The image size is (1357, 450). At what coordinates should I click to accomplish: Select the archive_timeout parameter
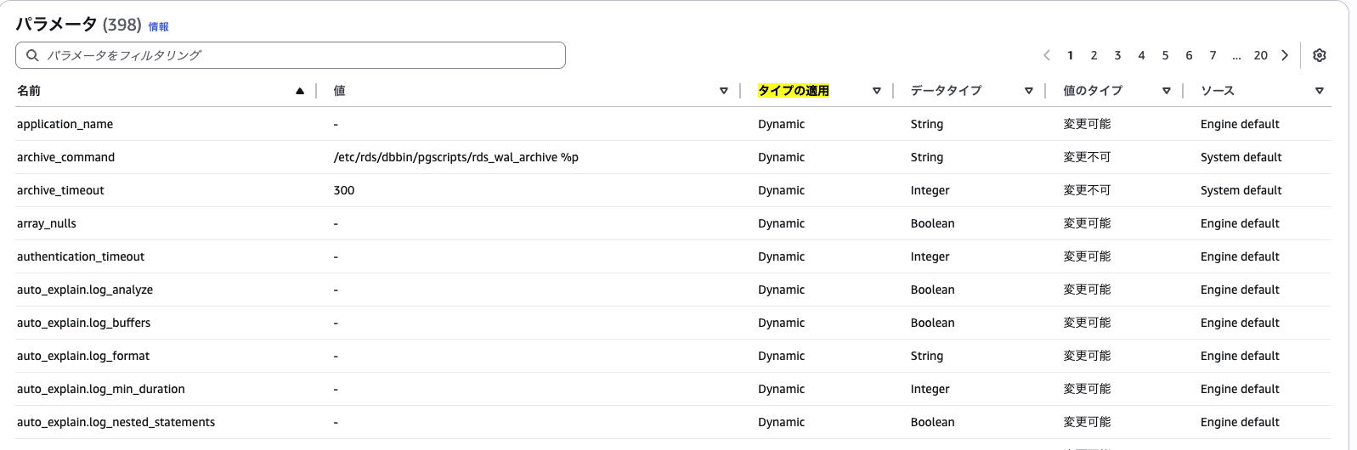click(x=60, y=190)
